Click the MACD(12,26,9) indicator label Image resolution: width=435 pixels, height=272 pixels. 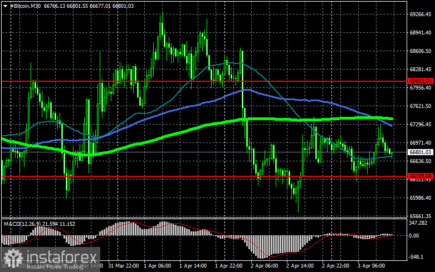click(22, 224)
